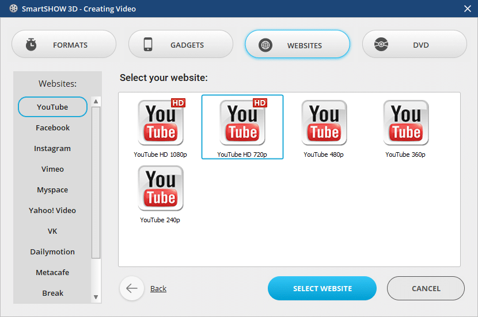Click the websites list scrollbar thumb
This screenshot has height=317, width=478.
(x=96, y=183)
